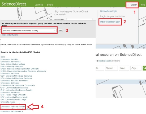The image size is (146, 114).
Task: Select Universidad de Alcalá de Henares
Action: pos(14,81)
